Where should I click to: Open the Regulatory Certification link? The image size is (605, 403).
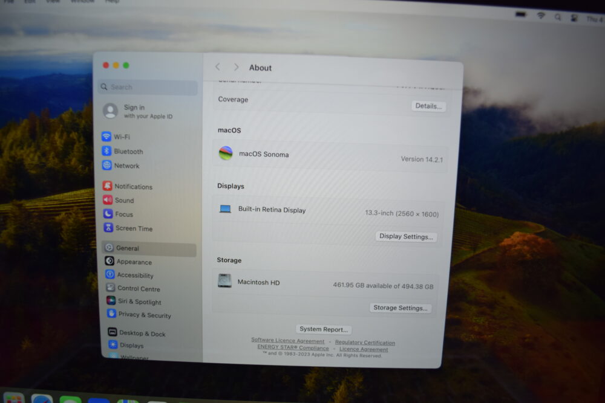click(x=365, y=342)
